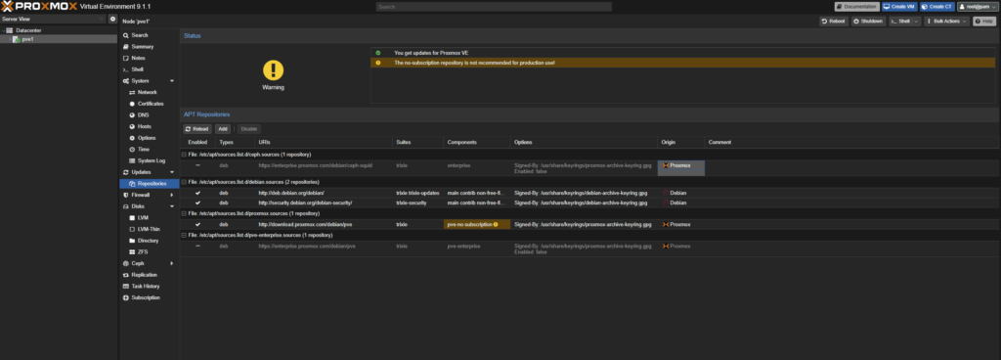Collapse the debian.sources file group
Viewport: 1001px width, 360px height.
(184, 182)
